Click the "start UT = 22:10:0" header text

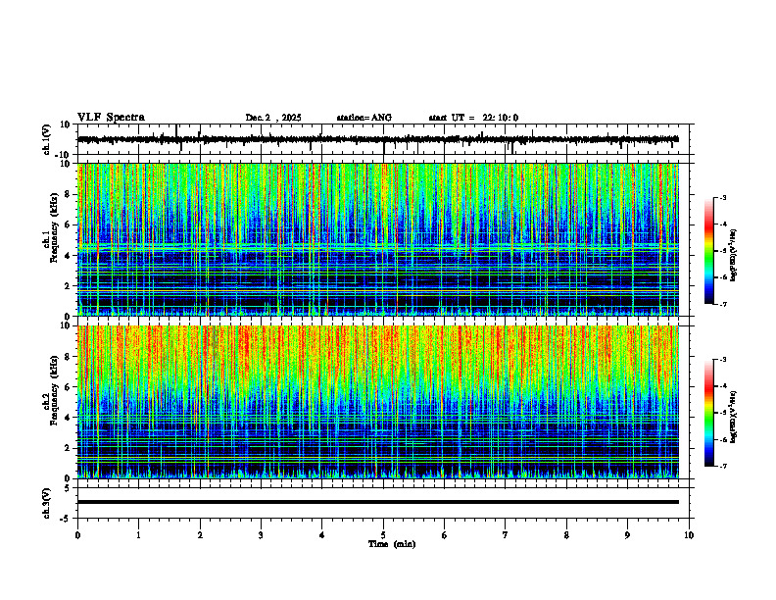point(473,118)
